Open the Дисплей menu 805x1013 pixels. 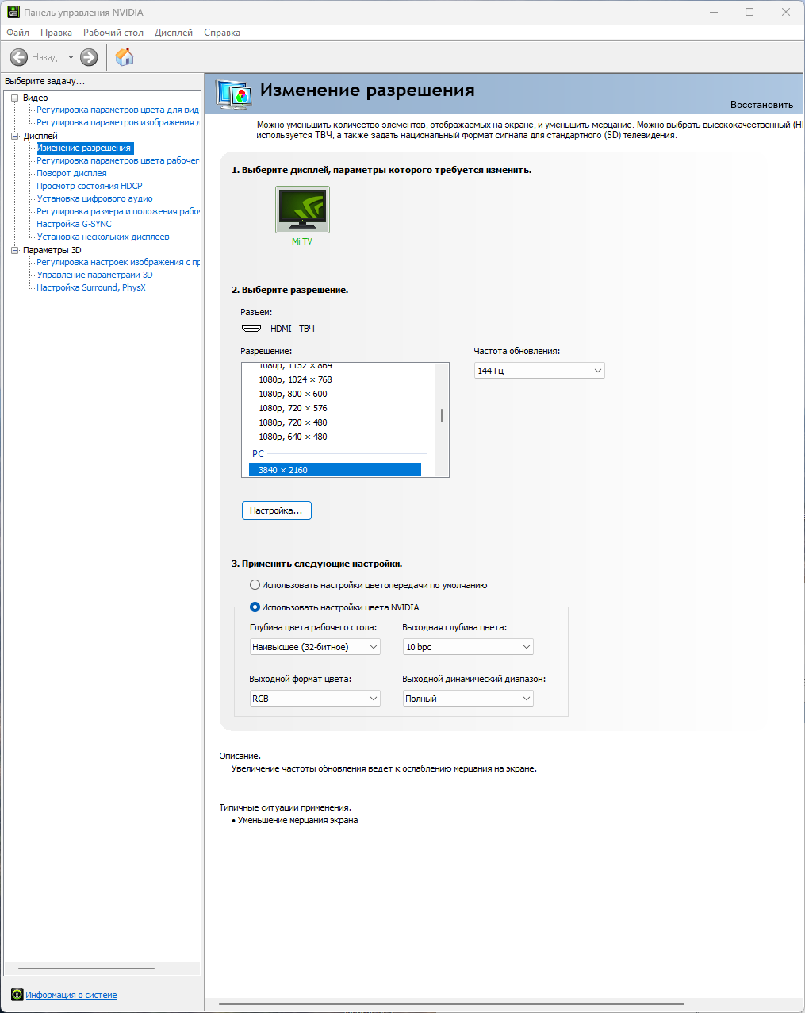tap(174, 33)
